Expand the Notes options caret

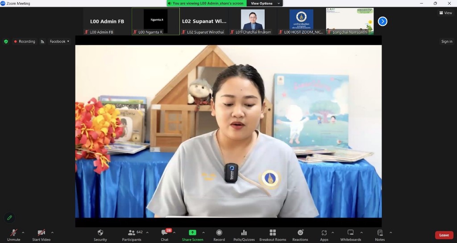391,232
